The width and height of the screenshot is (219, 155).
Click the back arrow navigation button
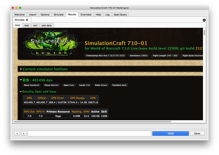click(17, 134)
